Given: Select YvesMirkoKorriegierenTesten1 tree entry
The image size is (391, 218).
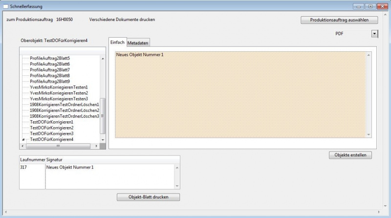Looking at the screenshot, I should [59, 87].
